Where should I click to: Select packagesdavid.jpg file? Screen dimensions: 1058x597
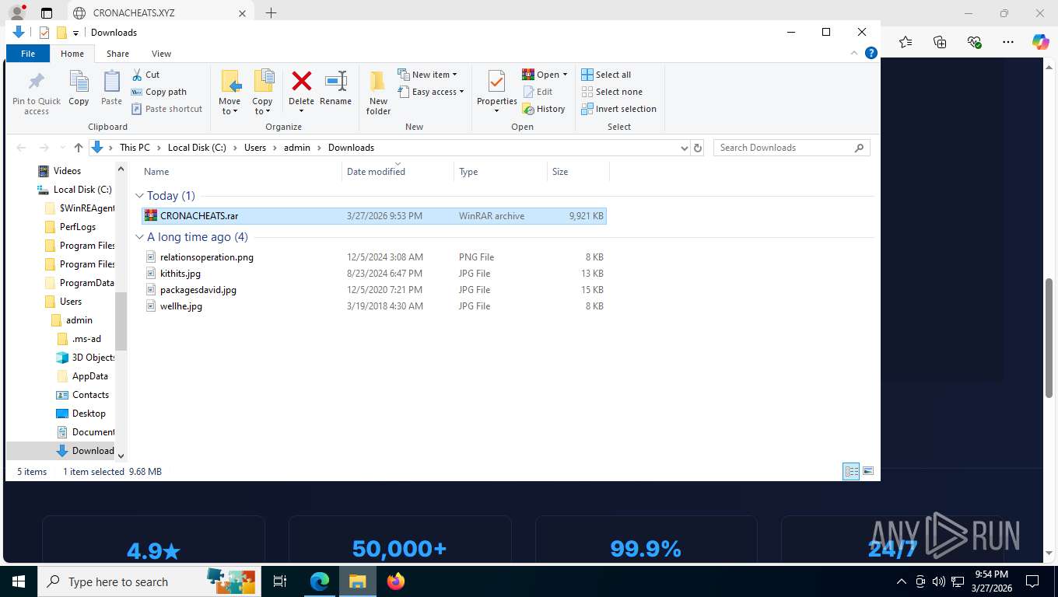point(373,290)
